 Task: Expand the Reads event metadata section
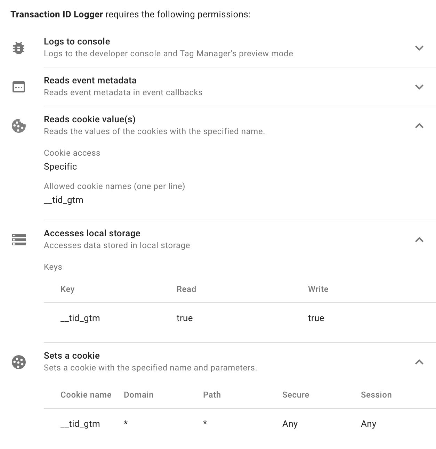[x=419, y=87]
